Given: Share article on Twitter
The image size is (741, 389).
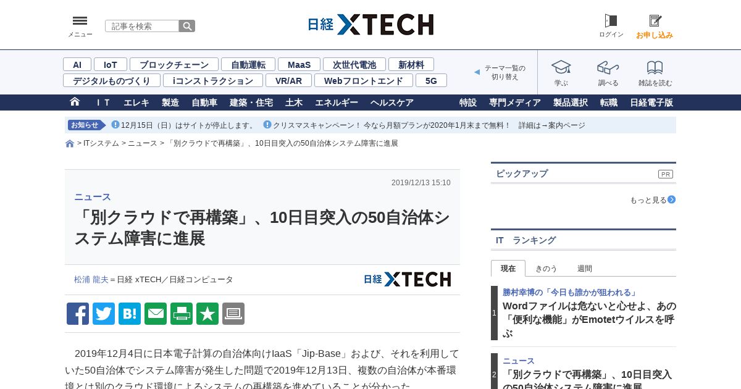Looking at the screenshot, I should coord(104,314).
